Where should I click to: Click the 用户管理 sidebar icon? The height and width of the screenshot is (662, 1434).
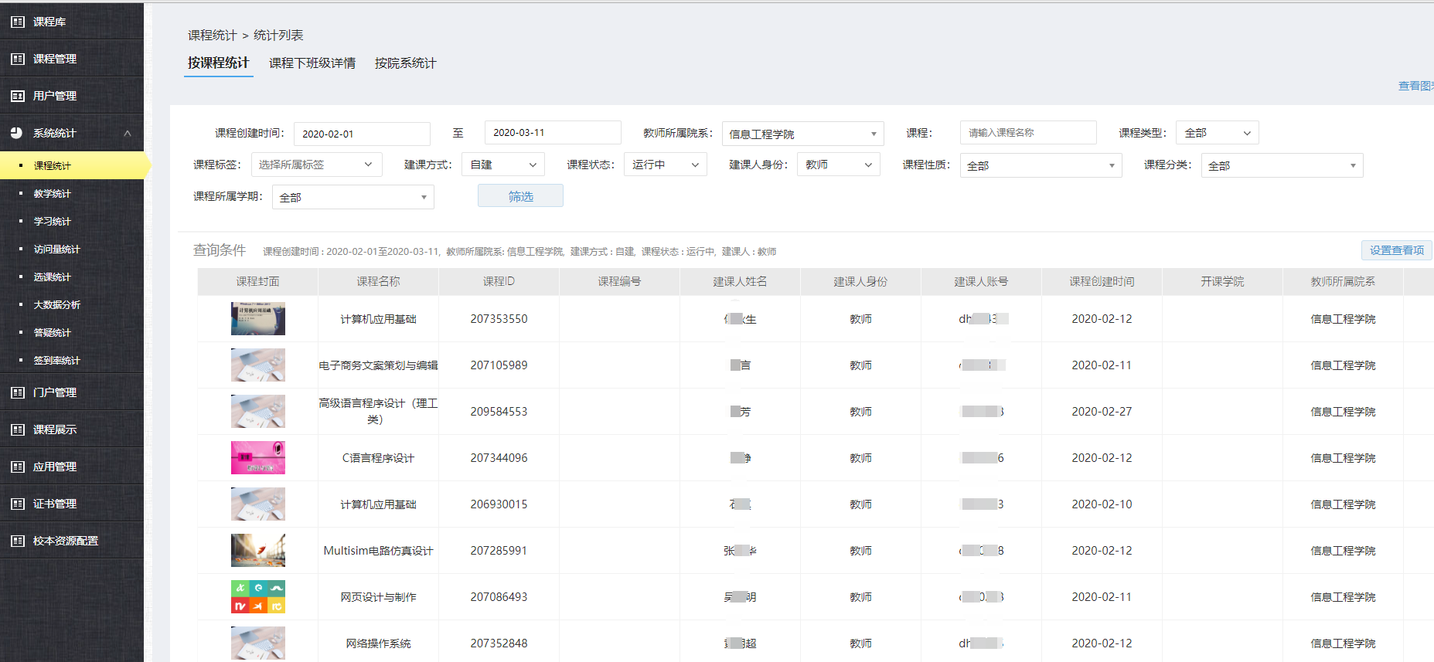point(18,96)
